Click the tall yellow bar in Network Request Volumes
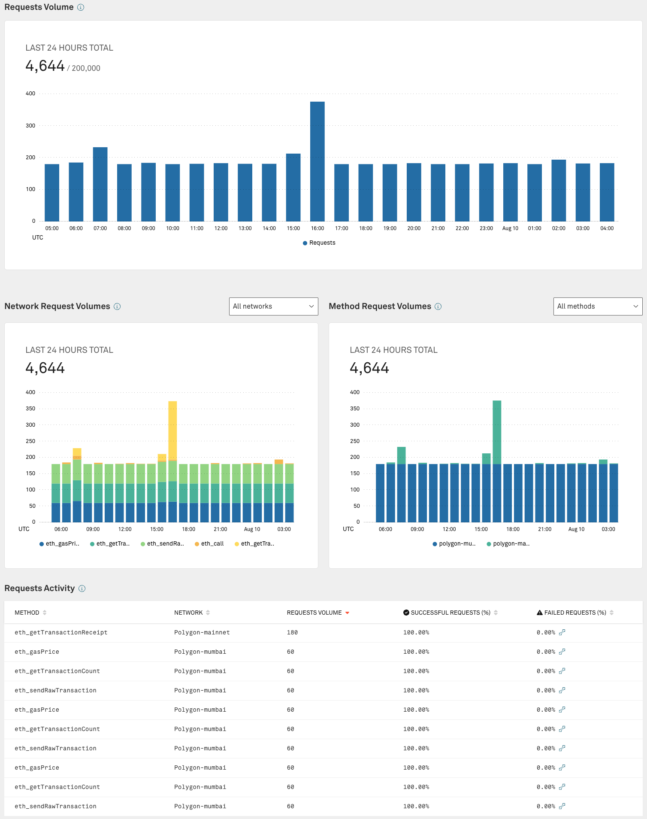This screenshot has height=819, width=647. click(172, 431)
